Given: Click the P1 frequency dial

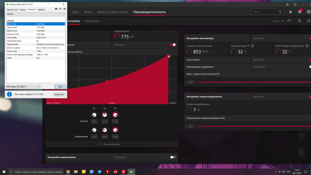Looking at the screenshot, I should (x=94, y=115).
